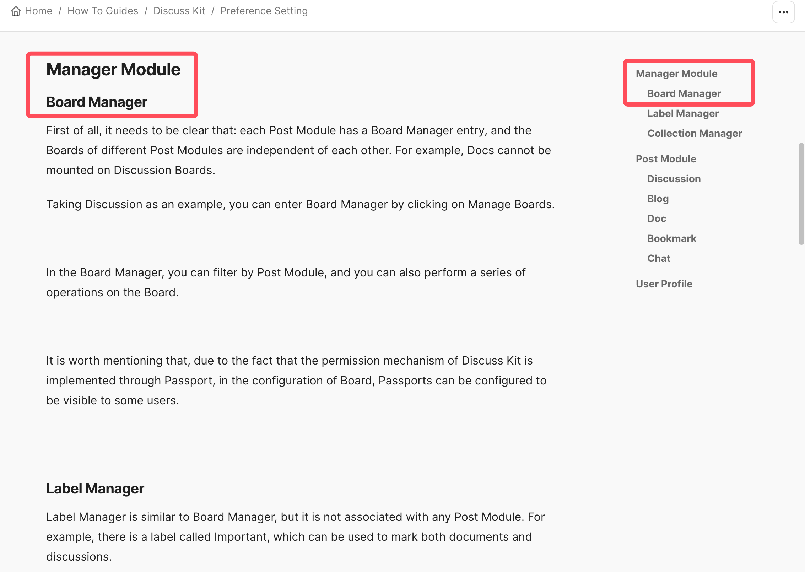Open Chat section from the outline
The image size is (805, 572).
coord(659,258)
